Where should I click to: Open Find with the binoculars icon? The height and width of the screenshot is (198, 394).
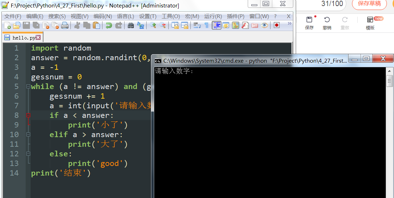[130, 25]
